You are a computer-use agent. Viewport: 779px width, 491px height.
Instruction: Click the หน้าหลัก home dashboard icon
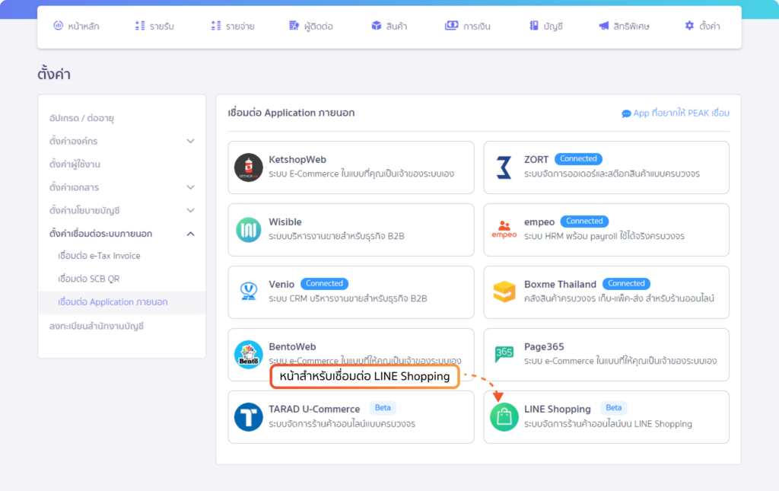pyautogui.click(x=58, y=25)
